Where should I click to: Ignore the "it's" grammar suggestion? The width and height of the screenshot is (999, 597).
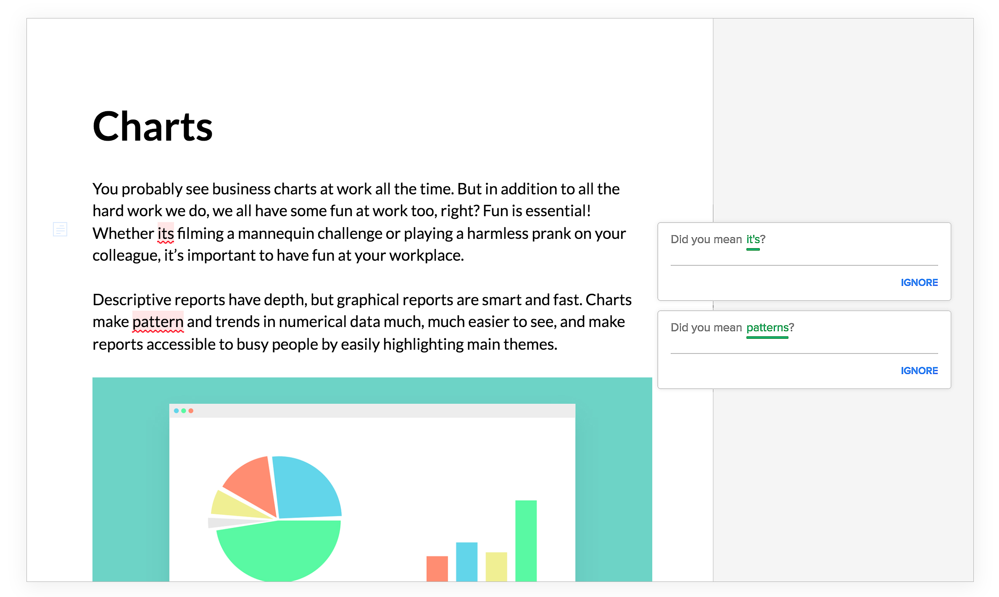(919, 283)
